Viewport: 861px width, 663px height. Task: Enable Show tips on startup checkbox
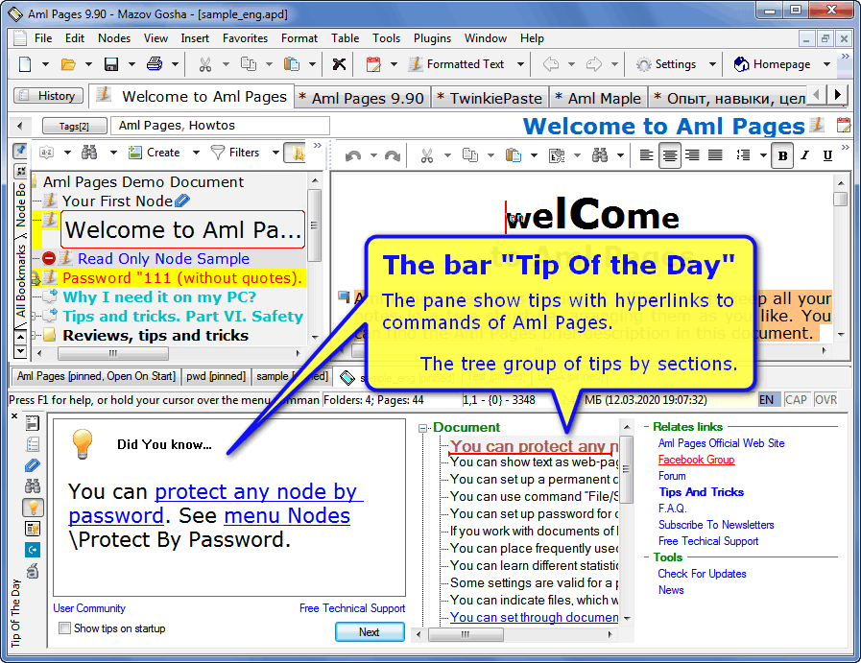tap(65, 627)
